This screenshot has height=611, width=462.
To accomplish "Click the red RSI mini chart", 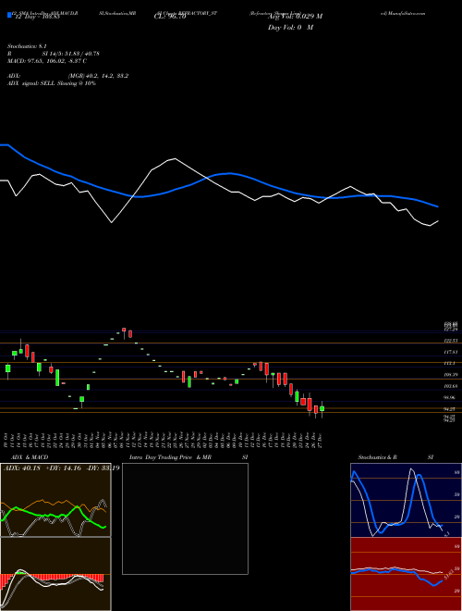I will tap(406, 574).
